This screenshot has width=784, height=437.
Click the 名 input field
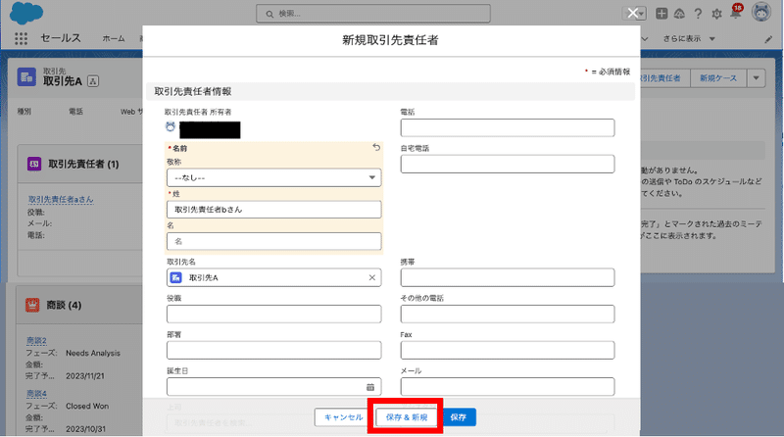point(274,241)
